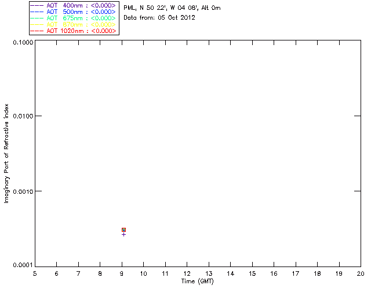The height and width of the screenshot is (296, 371).
Task: Click the purple plus data point marker
Action: pyautogui.click(x=123, y=234)
